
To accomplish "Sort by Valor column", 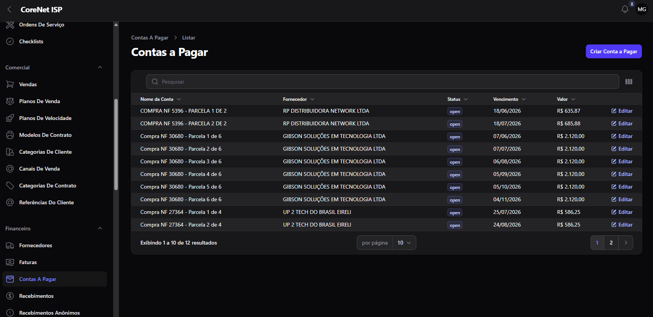I will (x=566, y=99).
